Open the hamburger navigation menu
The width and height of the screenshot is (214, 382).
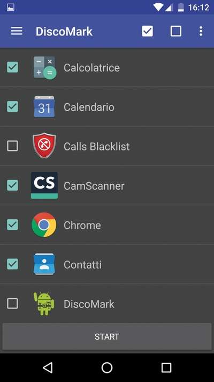pos(17,31)
